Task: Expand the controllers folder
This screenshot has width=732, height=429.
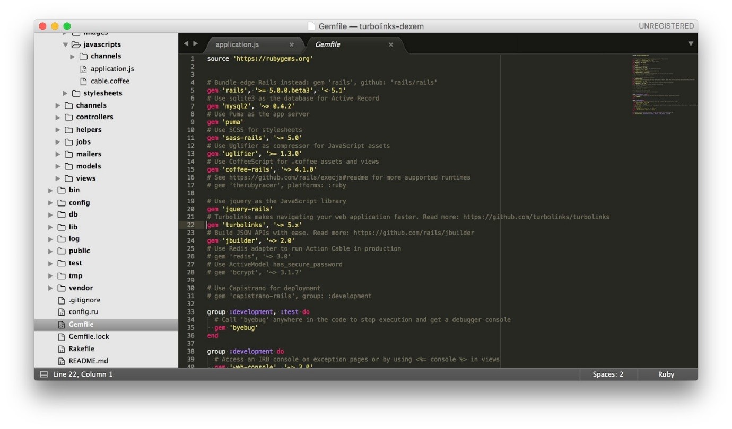Action: pyautogui.click(x=58, y=117)
